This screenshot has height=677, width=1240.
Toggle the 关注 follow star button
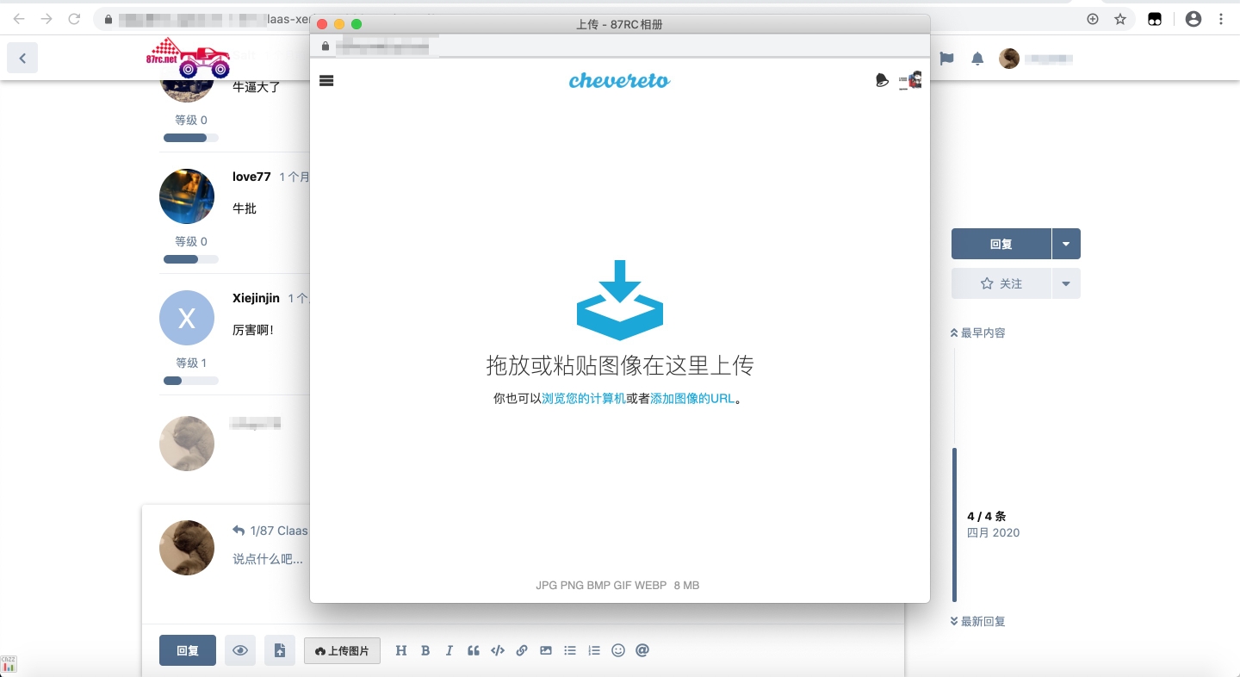tap(1001, 283)
